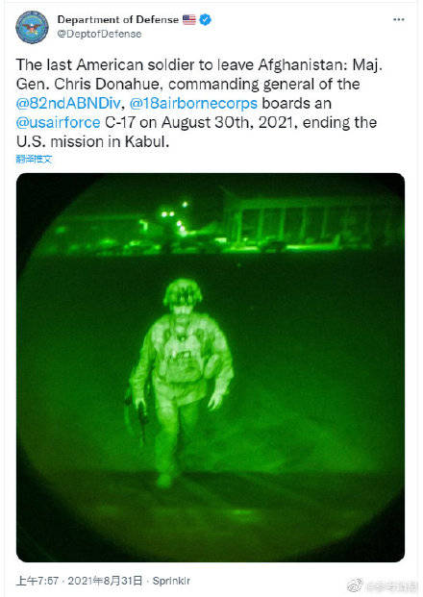
Task: Open the @usairforce mention
Action: point(59,123)
